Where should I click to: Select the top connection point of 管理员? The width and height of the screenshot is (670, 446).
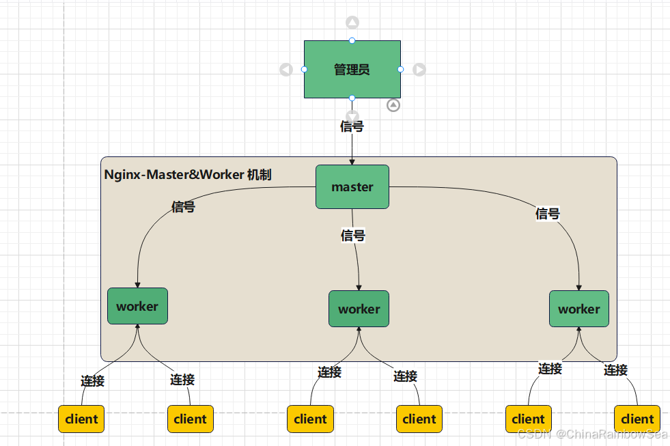[x=352, y=40]
